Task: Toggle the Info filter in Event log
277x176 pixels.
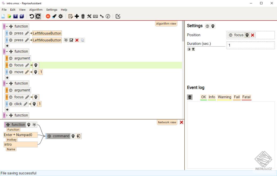Action: click(x=212, y=97)
